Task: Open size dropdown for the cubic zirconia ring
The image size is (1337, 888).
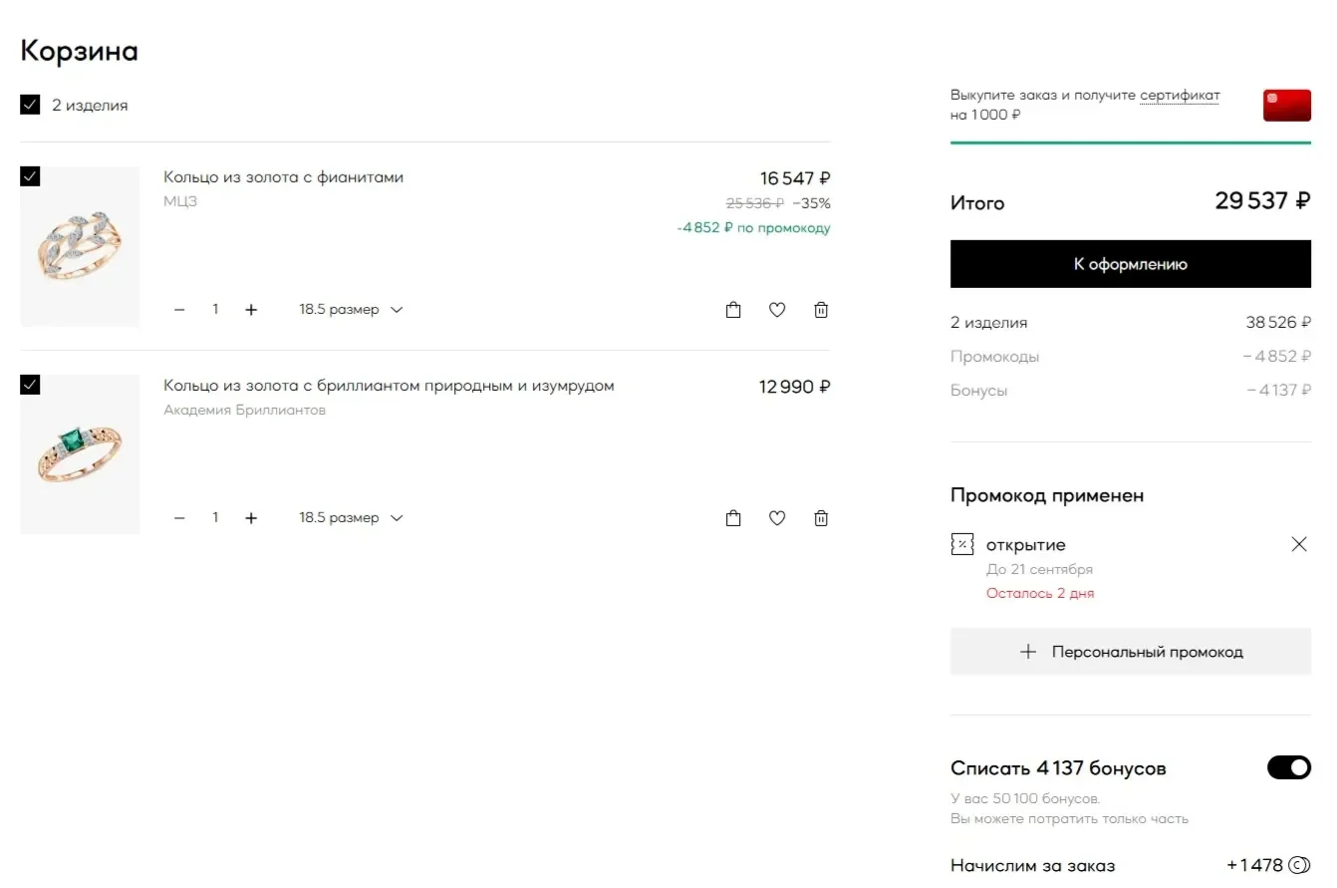Action: tap(351, 310)
